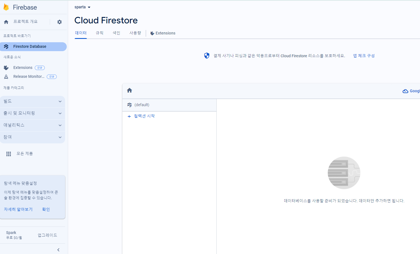Expand the 참여 category
420x254 pixels.
click(x=33, y=137)
